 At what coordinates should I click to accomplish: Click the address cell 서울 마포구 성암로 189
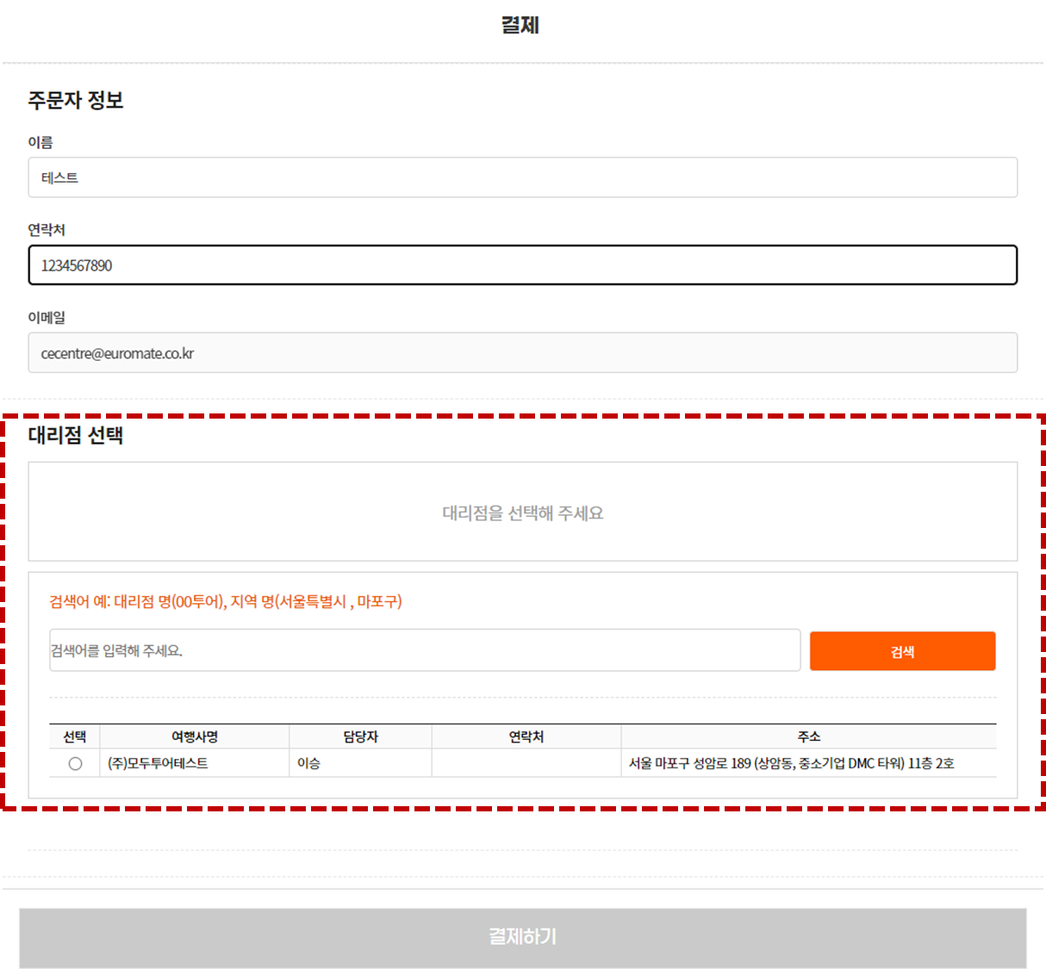[808, 763]
